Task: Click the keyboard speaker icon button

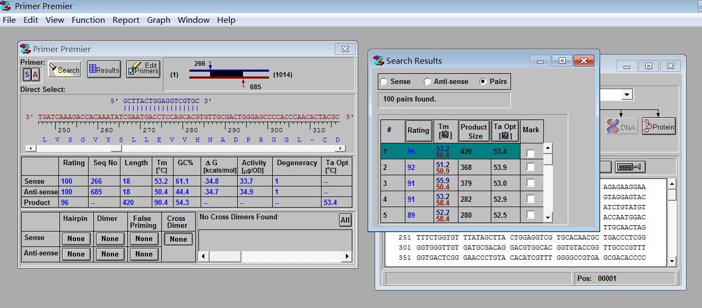Action: [x=630, y=167]
